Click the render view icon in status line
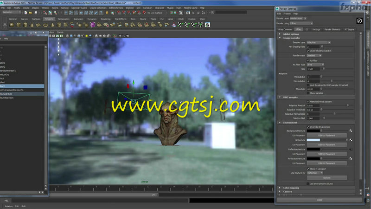 click(x=188, y=13)
